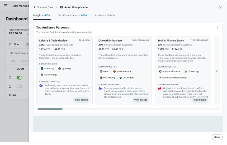
Task: Click the r/offroading community icon
Action: pyautogui.click(x=101, y=78)
